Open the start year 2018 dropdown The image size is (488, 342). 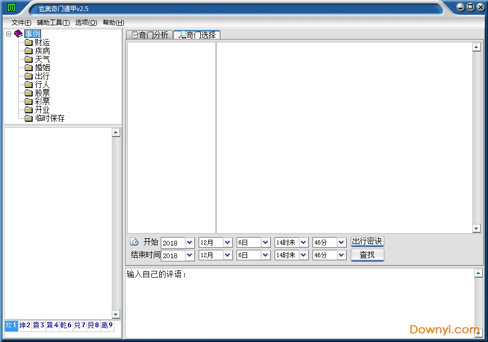coord(190,242)
